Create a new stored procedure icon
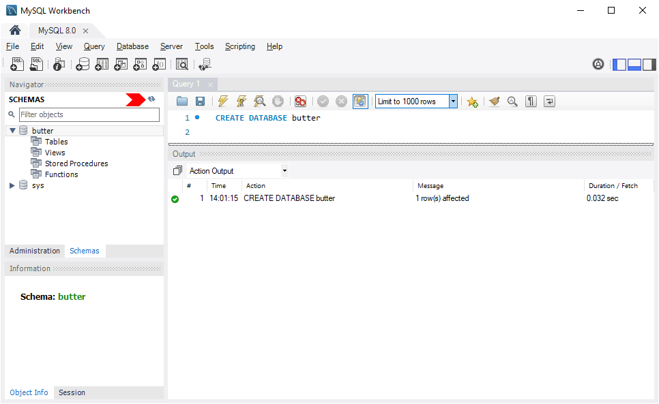Viewport: 659px width, 404px height. pyautogui.click(x=140, y=64)
